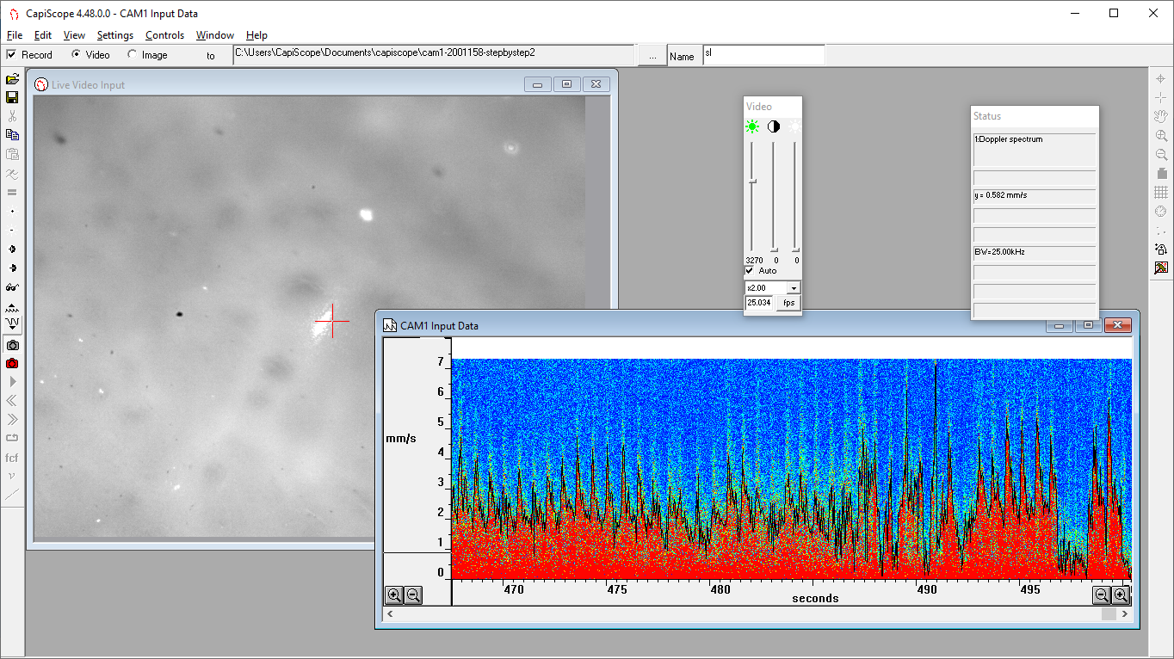Open the Edit menu
The height and width of the screenshot is (659, 1174).
pos(43,35)
